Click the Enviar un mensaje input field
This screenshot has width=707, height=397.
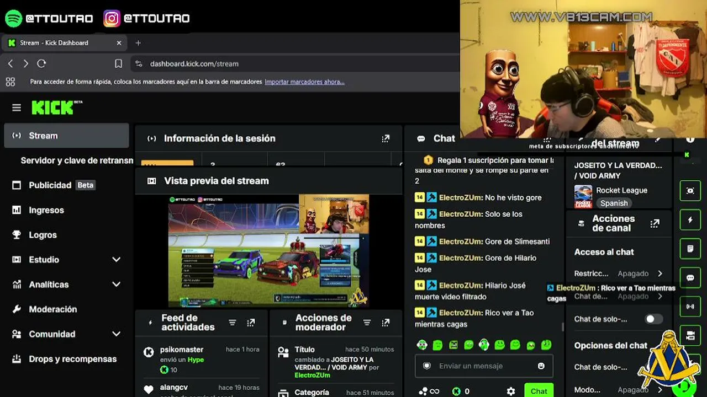pyautogui.click(x=483, y=366)
